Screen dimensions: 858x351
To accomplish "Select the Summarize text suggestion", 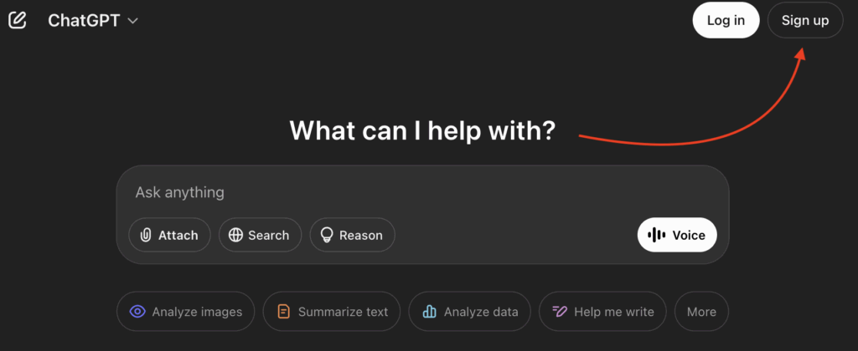I will click(332, 312).
